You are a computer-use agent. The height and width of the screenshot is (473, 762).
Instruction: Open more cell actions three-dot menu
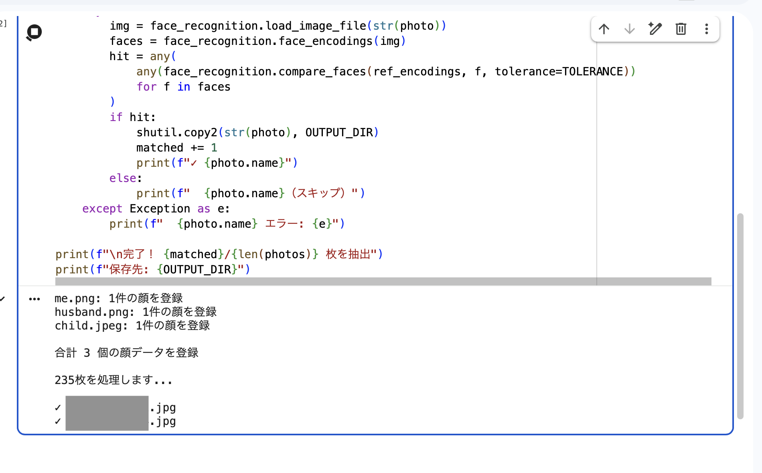pyautogui.click(x=706, y=29)
